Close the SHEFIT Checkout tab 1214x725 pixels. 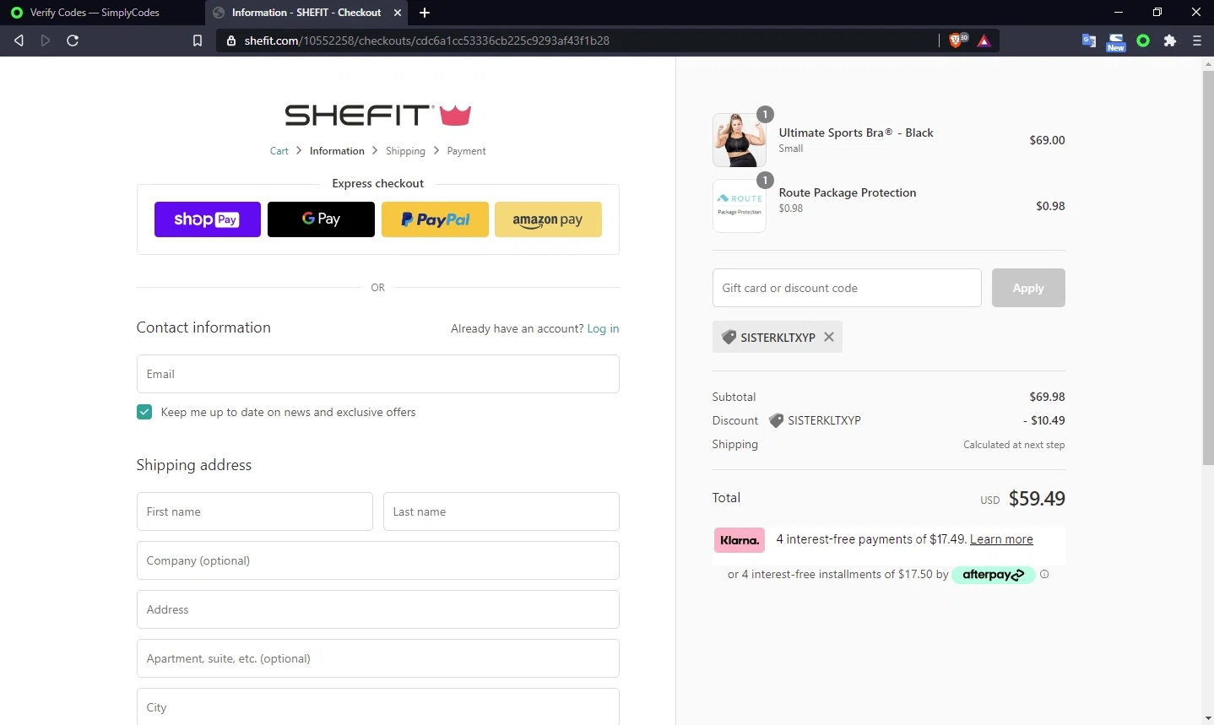[398, 13]
